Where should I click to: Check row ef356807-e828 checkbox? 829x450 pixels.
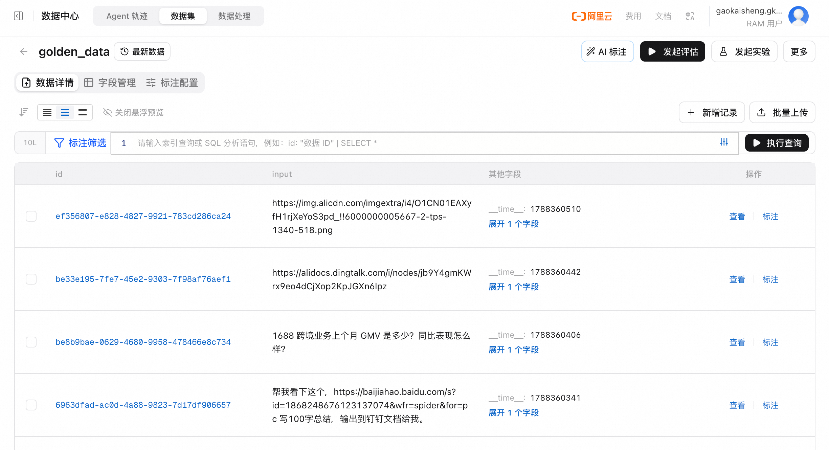pos(31,216)
